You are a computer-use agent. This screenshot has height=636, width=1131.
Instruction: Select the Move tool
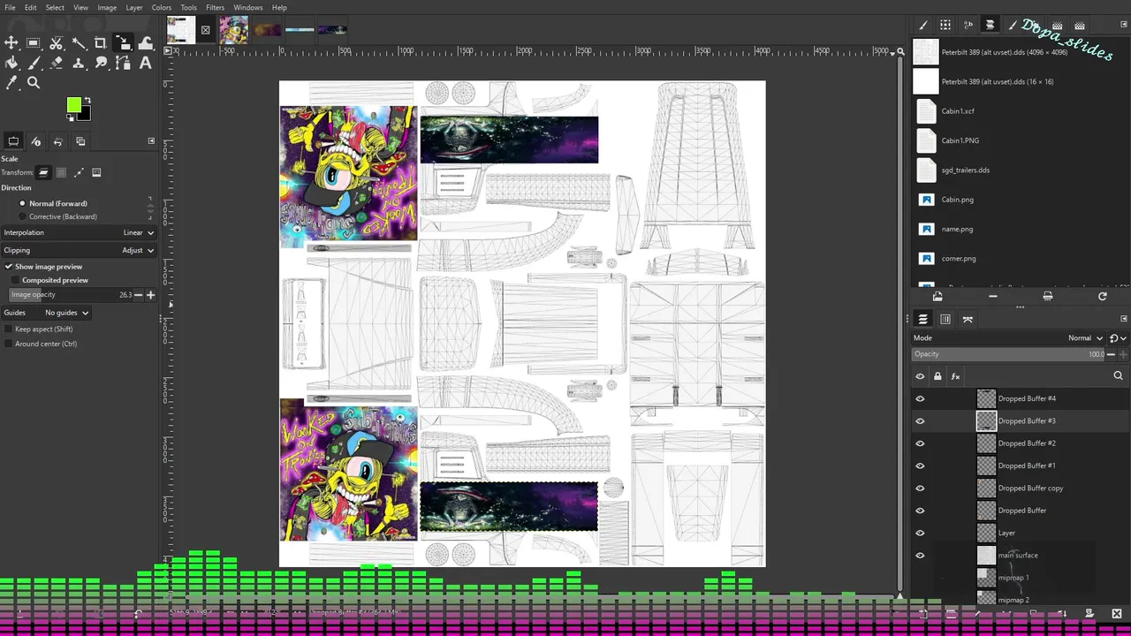(11, 42)
